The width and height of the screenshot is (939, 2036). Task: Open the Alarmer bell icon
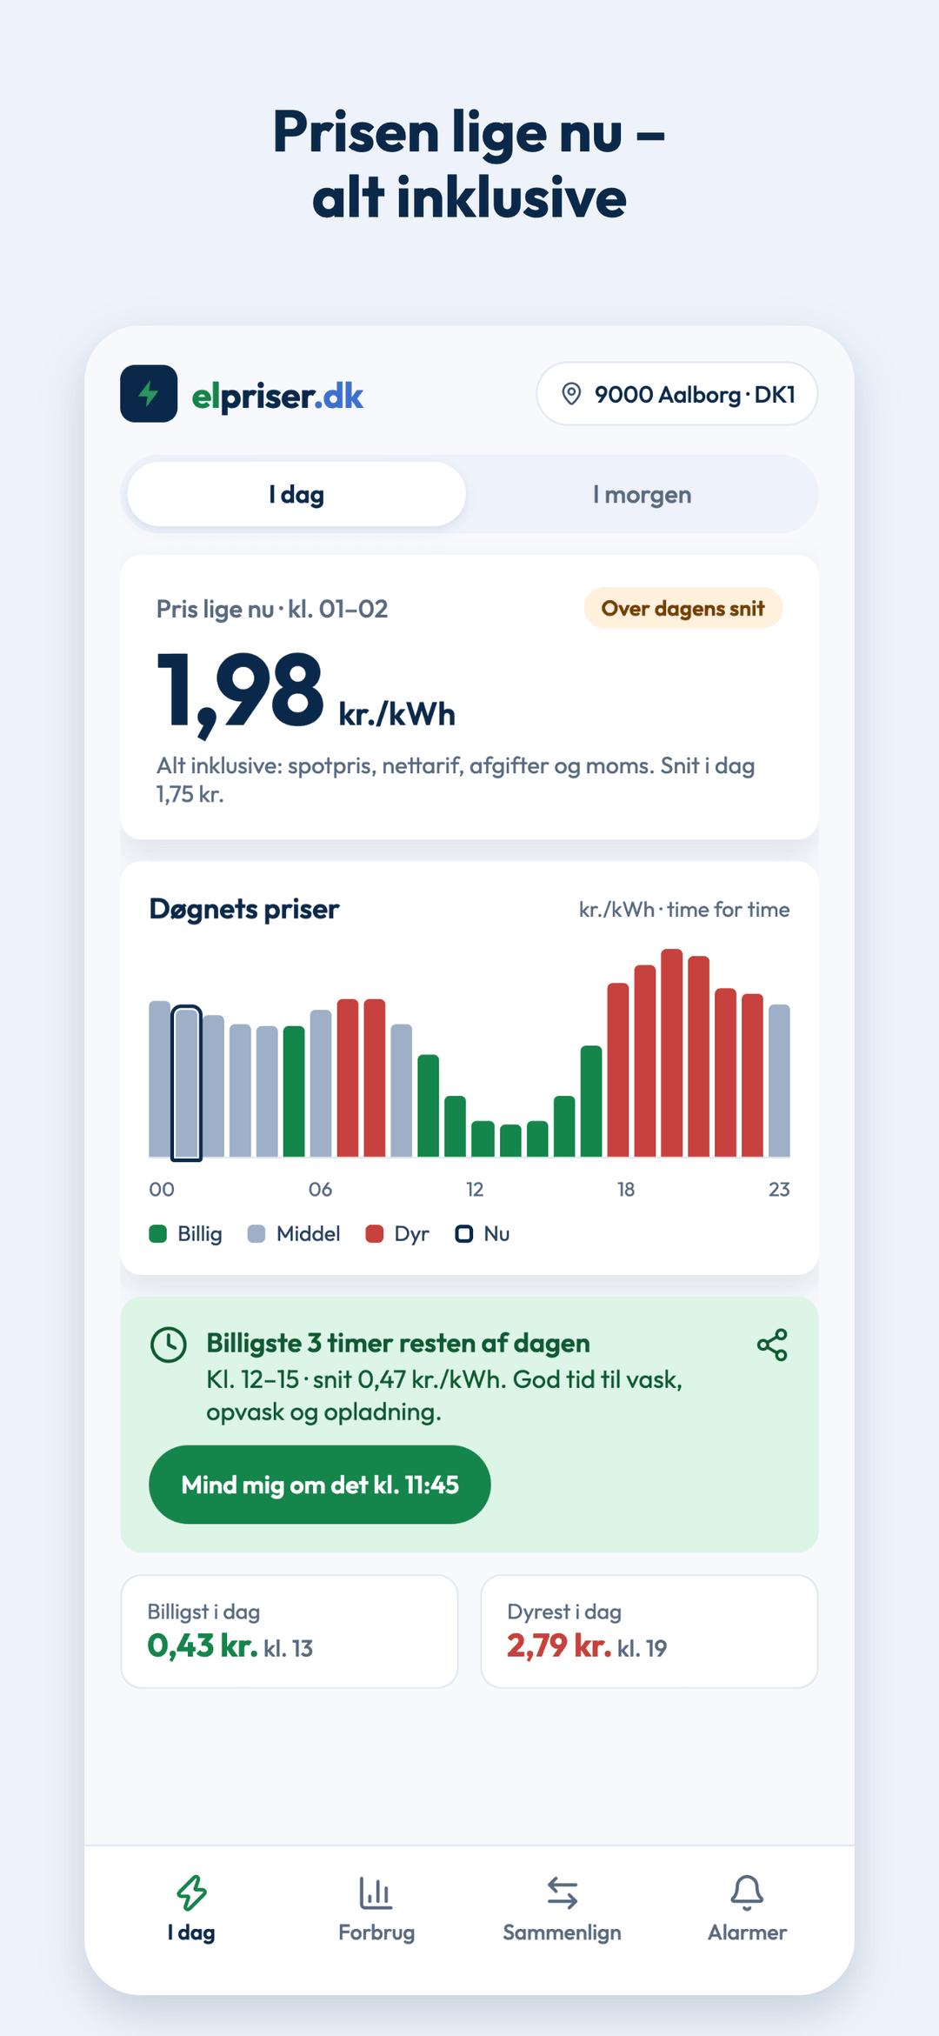tap(747, 1892)
